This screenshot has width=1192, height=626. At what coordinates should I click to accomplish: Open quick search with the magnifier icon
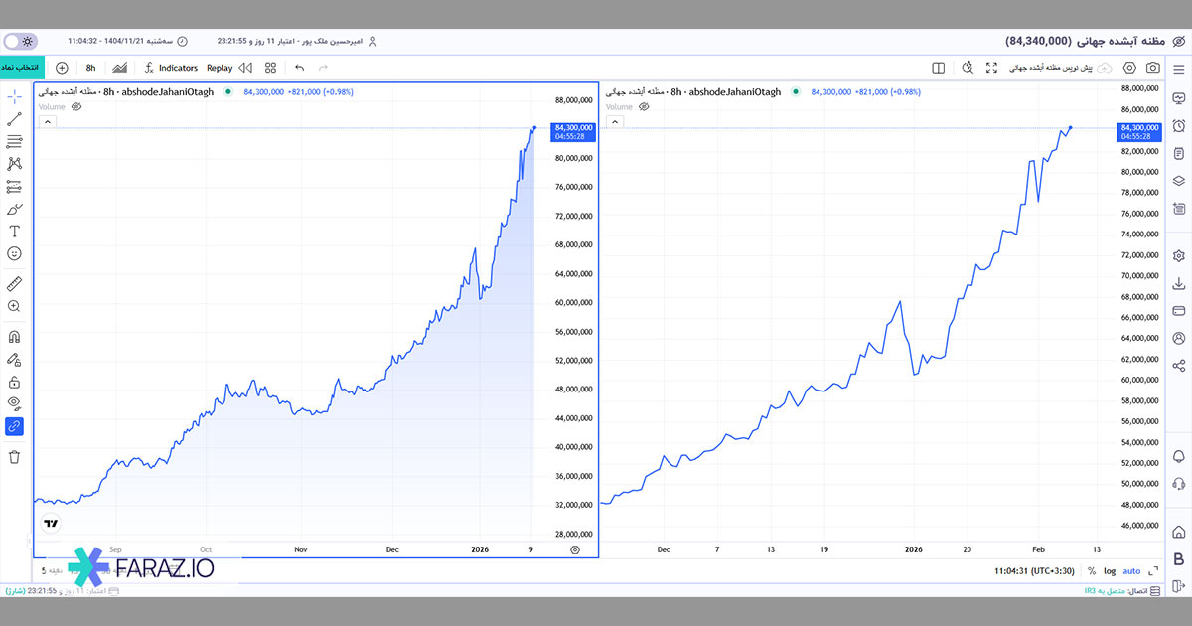(x=968, y=68)
